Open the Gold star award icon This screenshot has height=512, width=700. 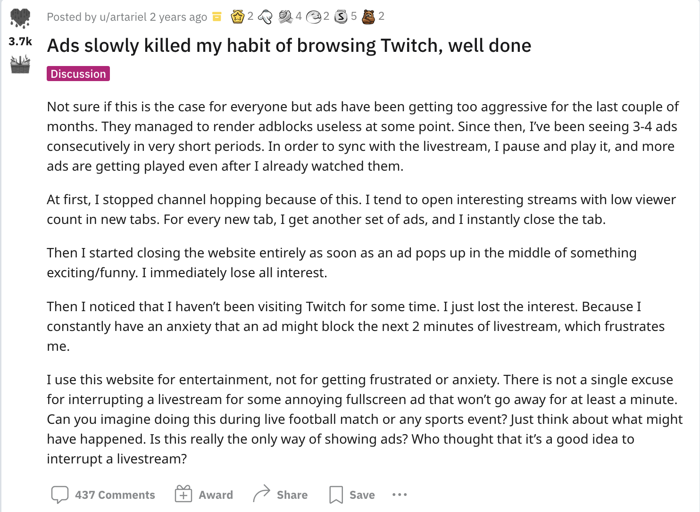click(237, 17)
